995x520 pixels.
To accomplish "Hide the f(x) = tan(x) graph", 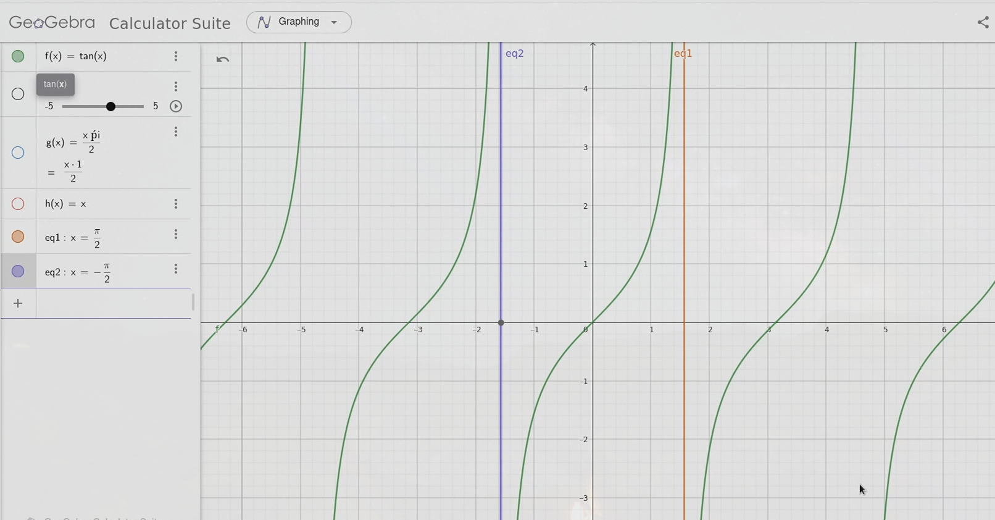I will tap(19, 57).
